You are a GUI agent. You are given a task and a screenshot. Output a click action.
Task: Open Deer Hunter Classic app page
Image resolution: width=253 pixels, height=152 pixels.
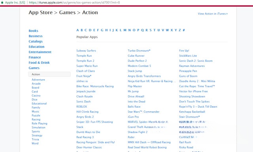(x=89, y=147)
